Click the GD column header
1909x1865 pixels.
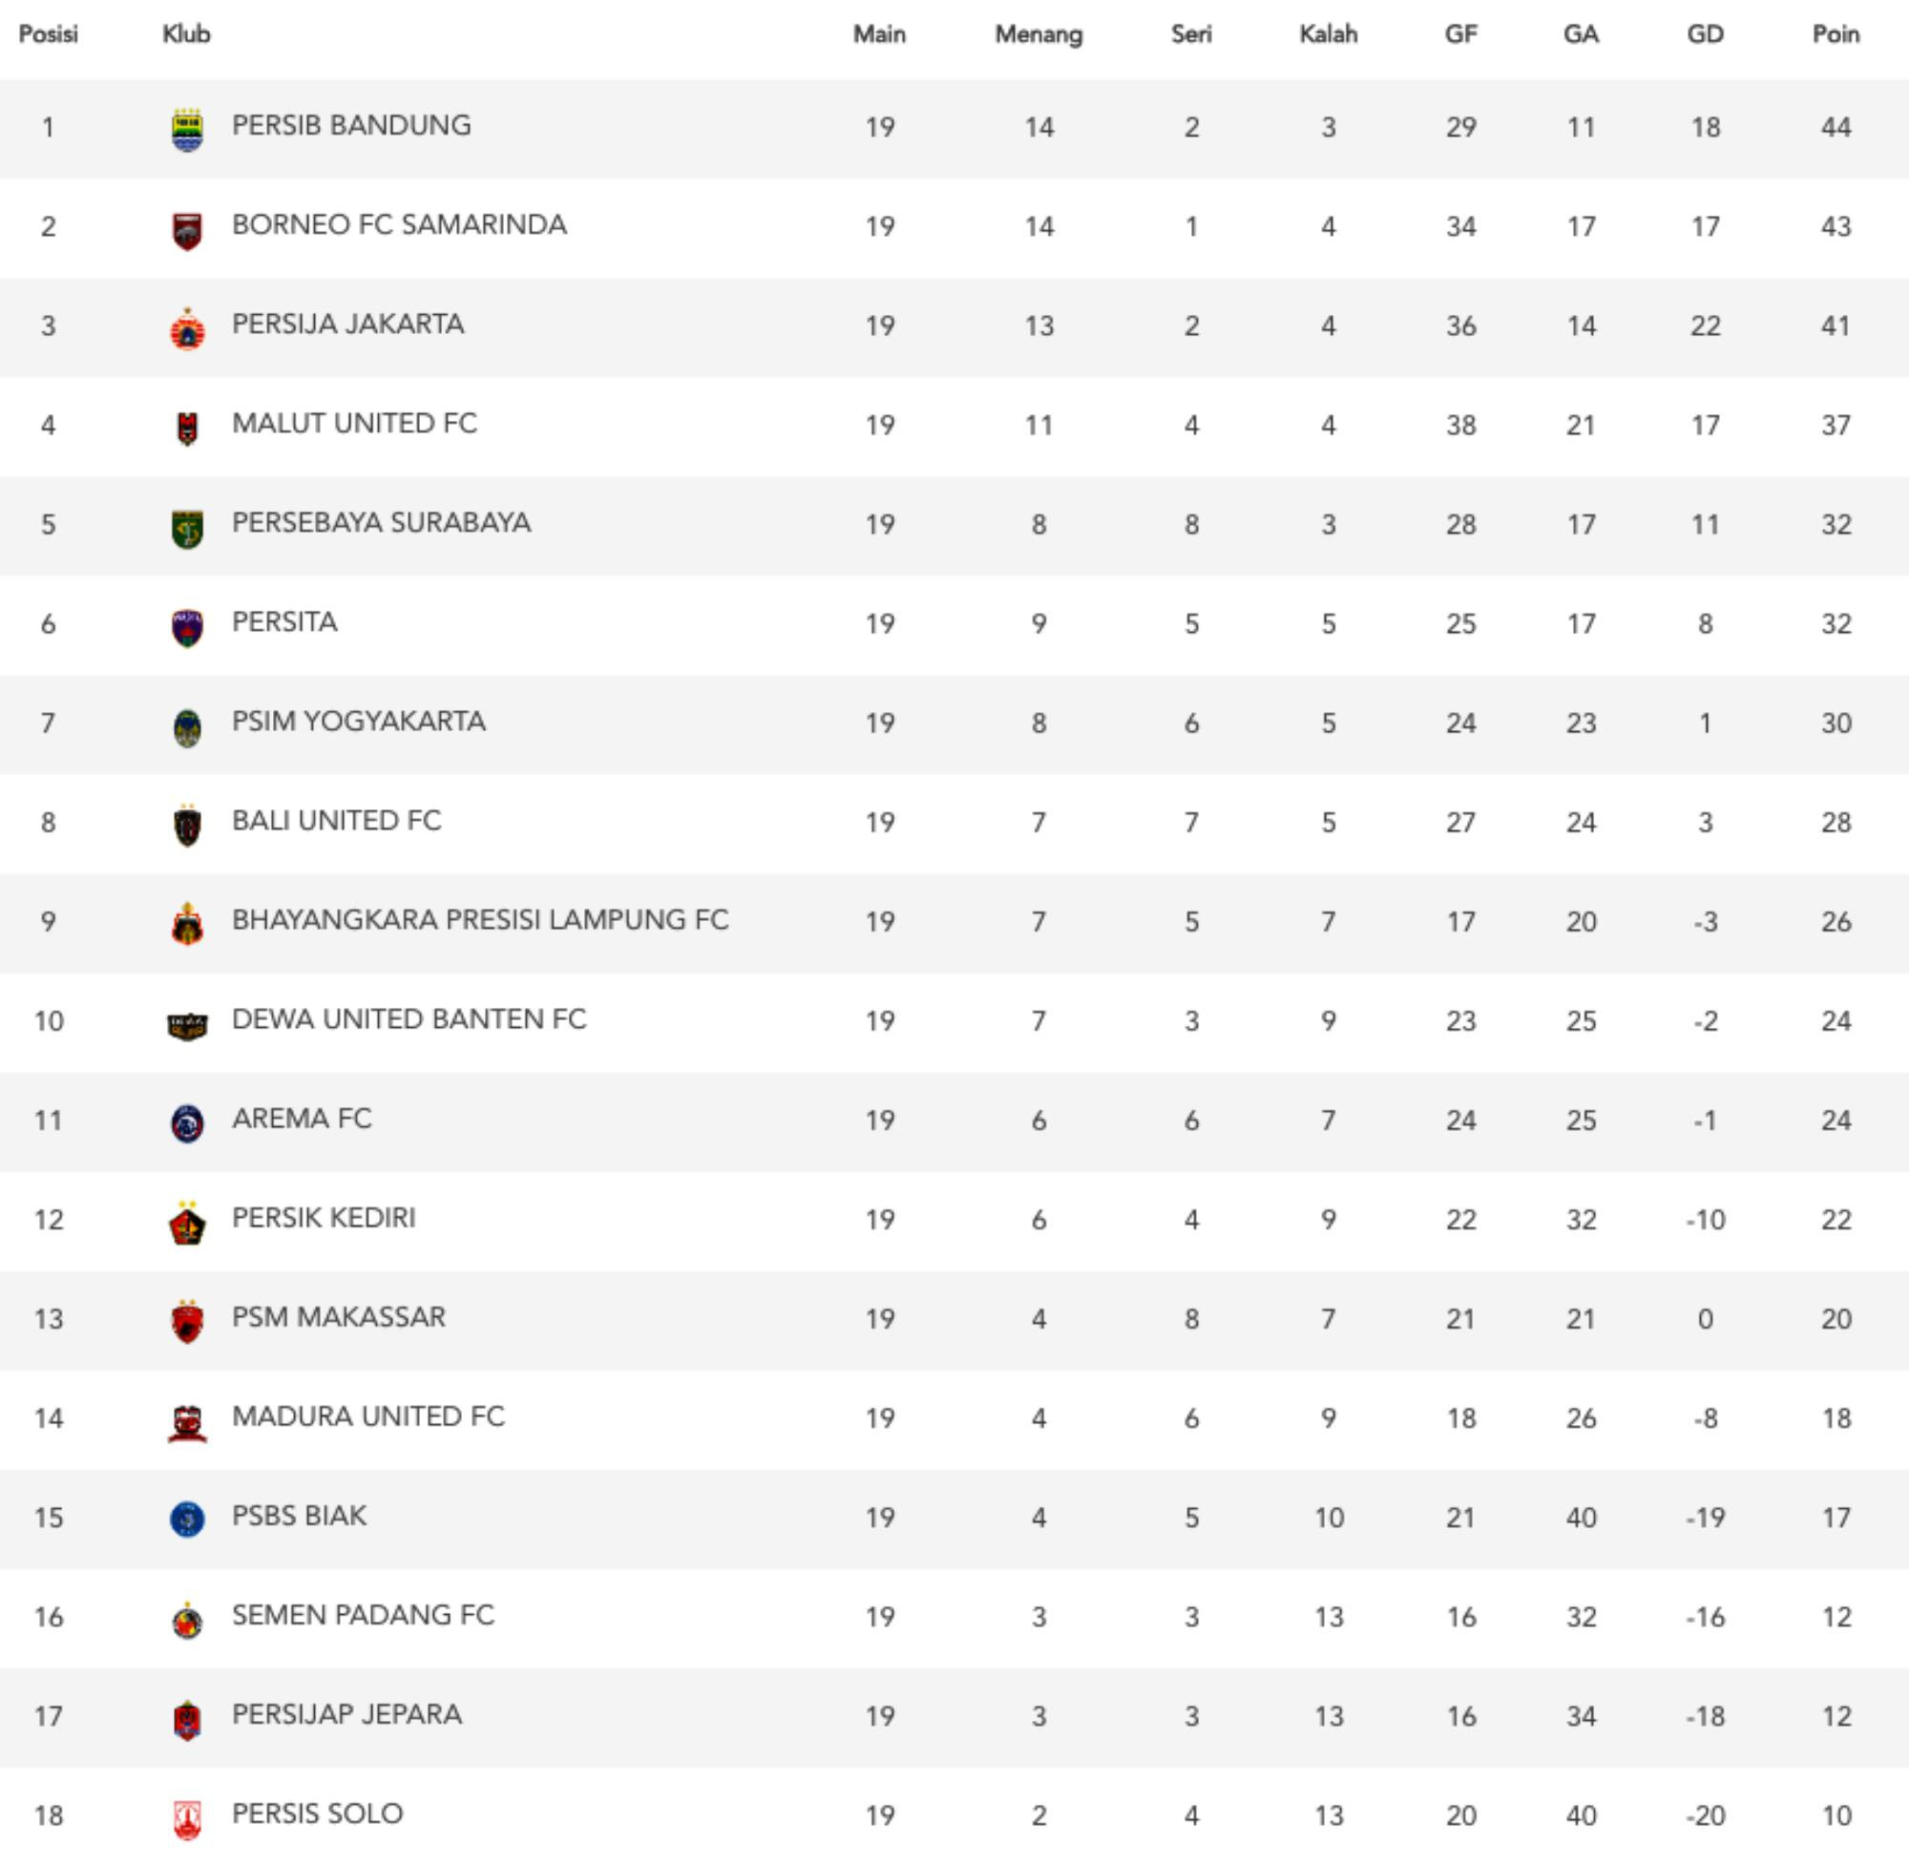(x=1705, y=34)
